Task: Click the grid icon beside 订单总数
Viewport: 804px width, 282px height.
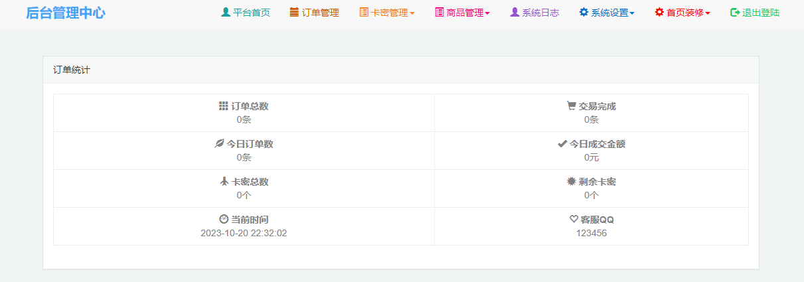Action: pyautogui.click(x=224, y=106)
